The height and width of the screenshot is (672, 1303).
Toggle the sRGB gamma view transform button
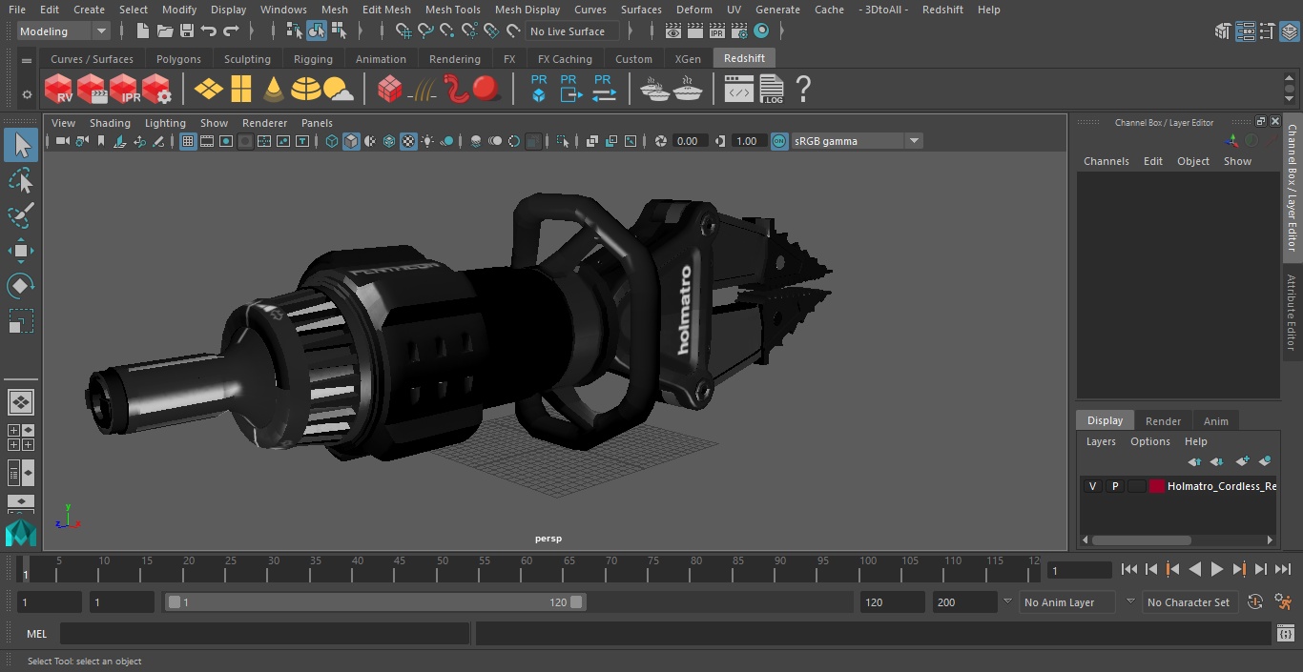[x=779, y=141]
